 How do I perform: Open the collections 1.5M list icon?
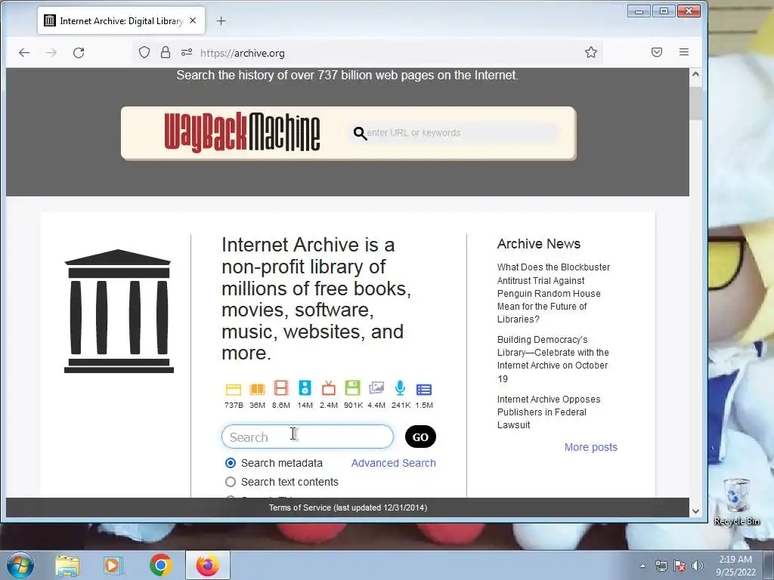coord(424,390)
